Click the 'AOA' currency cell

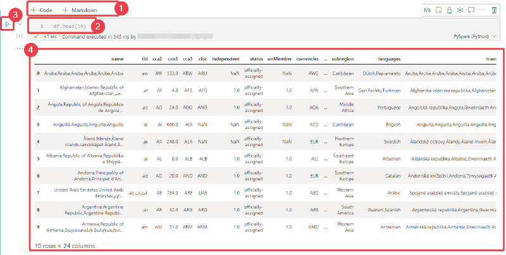point(313,108)
